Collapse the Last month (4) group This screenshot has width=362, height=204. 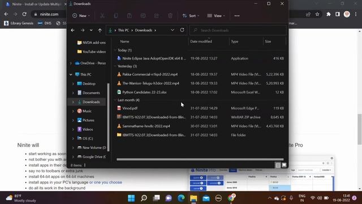point(115,100)
